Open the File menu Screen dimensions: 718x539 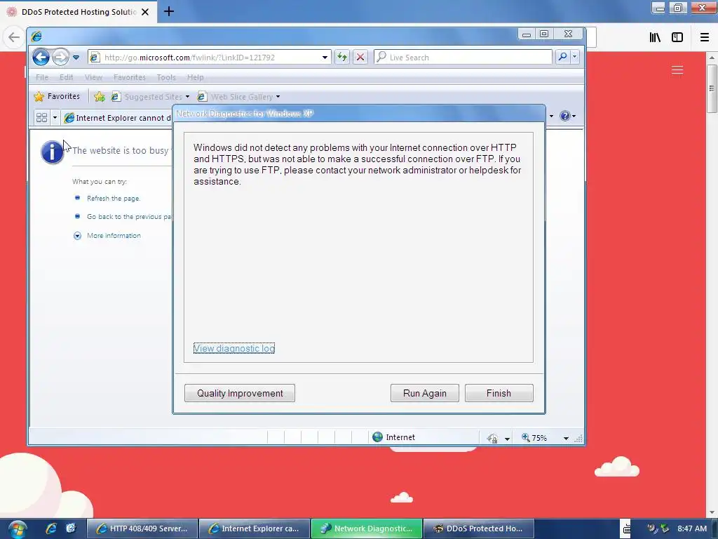pos(42,77)
